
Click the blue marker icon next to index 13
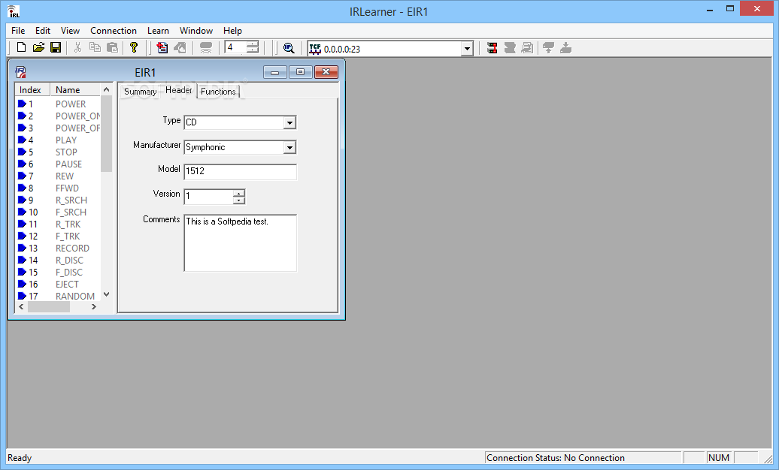click(22, 248)
